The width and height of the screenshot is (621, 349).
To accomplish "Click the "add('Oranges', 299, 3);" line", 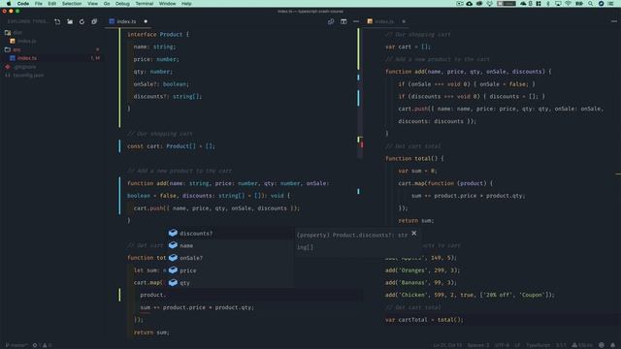I will (x=422, y=270).
